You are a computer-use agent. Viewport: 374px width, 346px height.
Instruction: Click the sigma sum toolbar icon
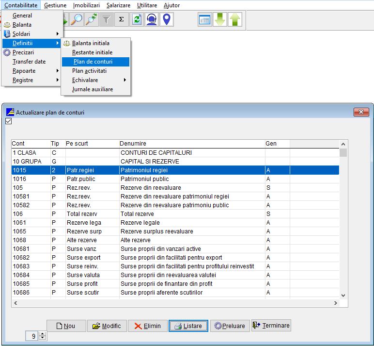[122, 19]
